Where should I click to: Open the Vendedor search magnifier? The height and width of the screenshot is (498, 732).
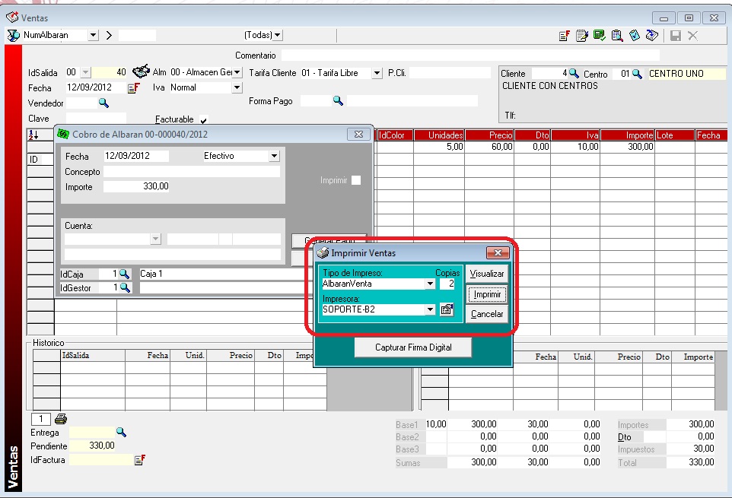coord(103,103)
